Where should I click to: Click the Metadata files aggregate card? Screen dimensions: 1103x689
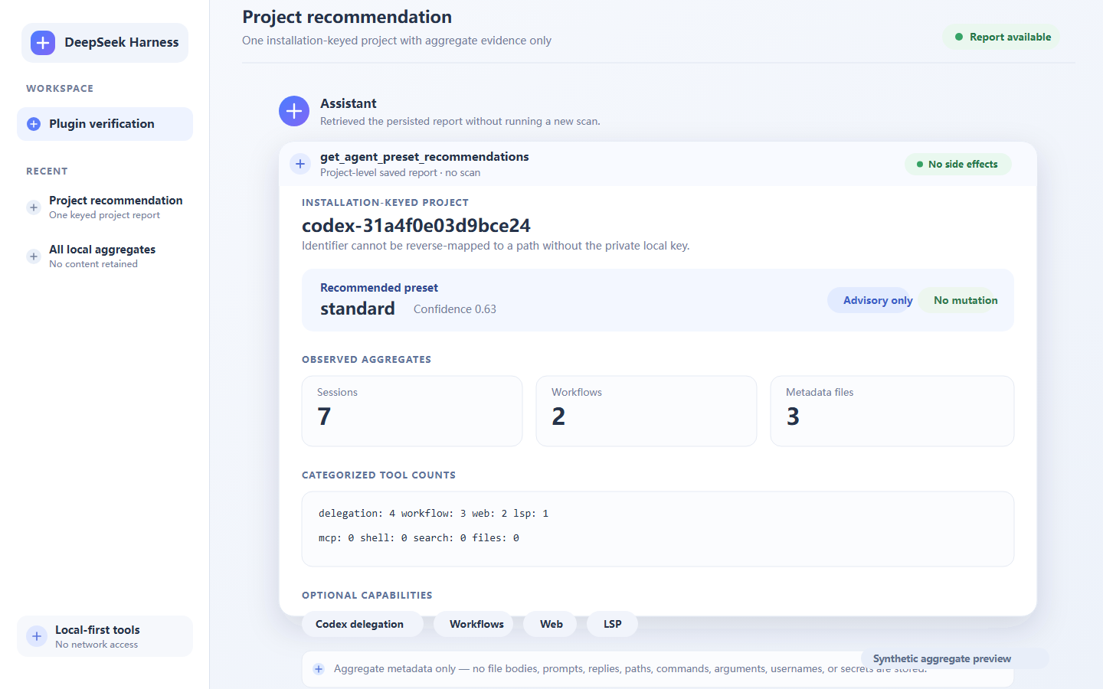[892, 411]
